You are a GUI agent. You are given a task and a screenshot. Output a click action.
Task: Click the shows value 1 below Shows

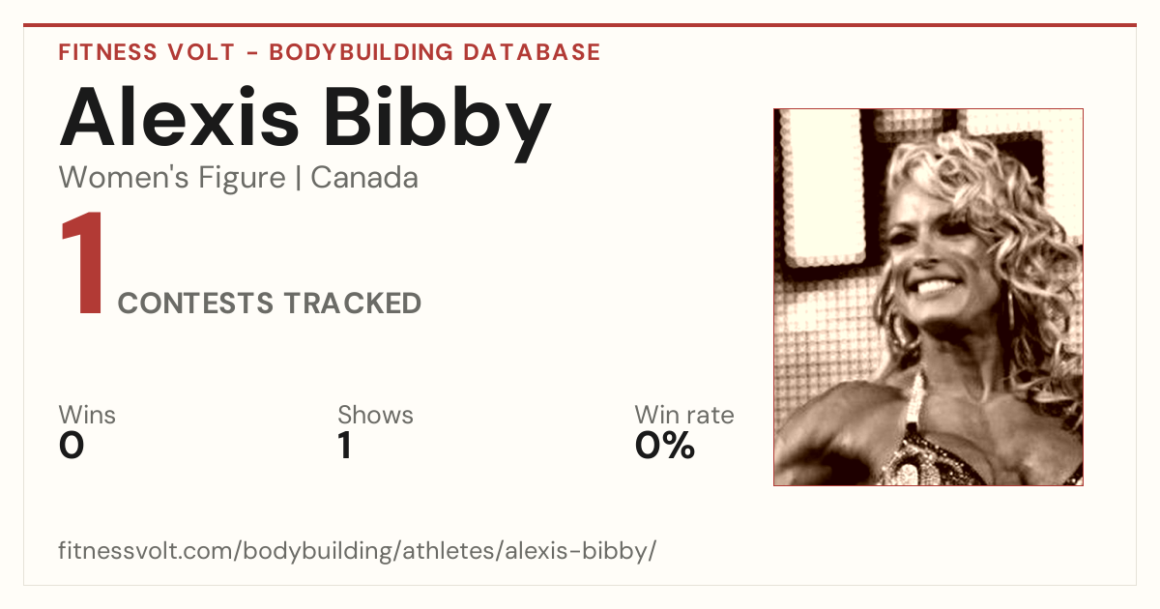click(x=345, y=446)
